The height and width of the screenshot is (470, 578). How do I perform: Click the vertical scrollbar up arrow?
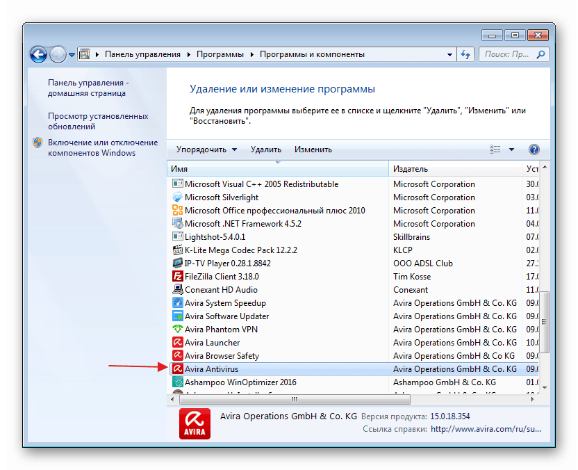coord(545,168)
